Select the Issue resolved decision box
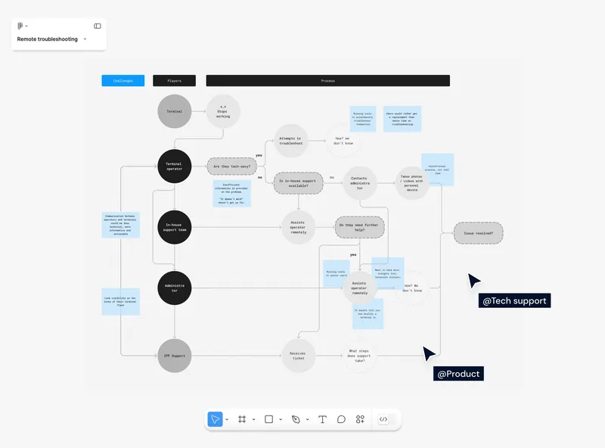Image resolution: width=605 pixels, height=448 pixels. [479, 233]
